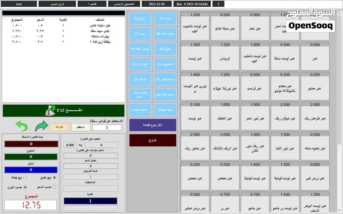Select invoice row ليدي سبيد ستك
The width and height of the screenshot is (343, 214).
[63, 31]
